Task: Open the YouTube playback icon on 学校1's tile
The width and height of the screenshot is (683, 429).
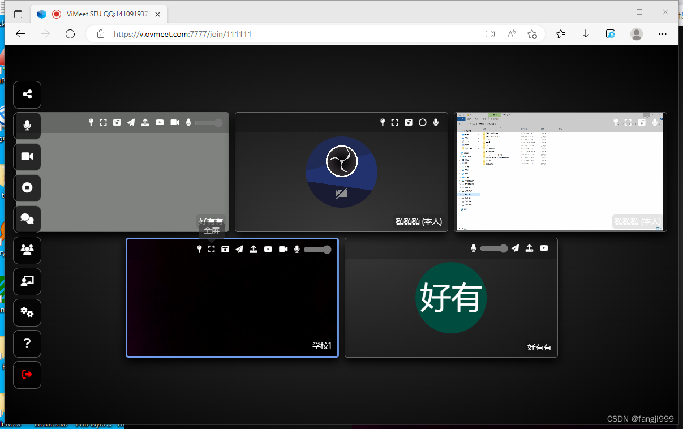Action: click(268, 249)
